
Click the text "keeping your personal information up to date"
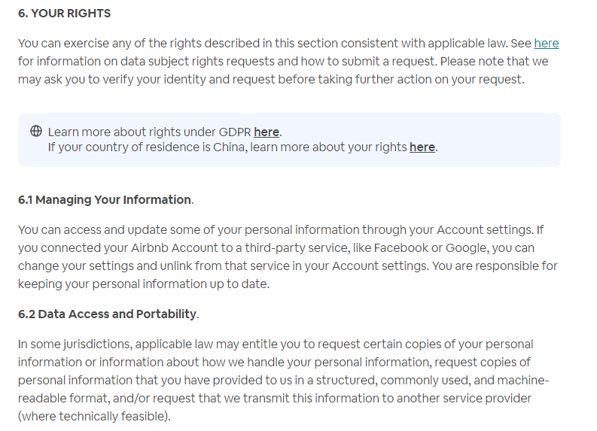pyautogui.click(x=142, y=284)
